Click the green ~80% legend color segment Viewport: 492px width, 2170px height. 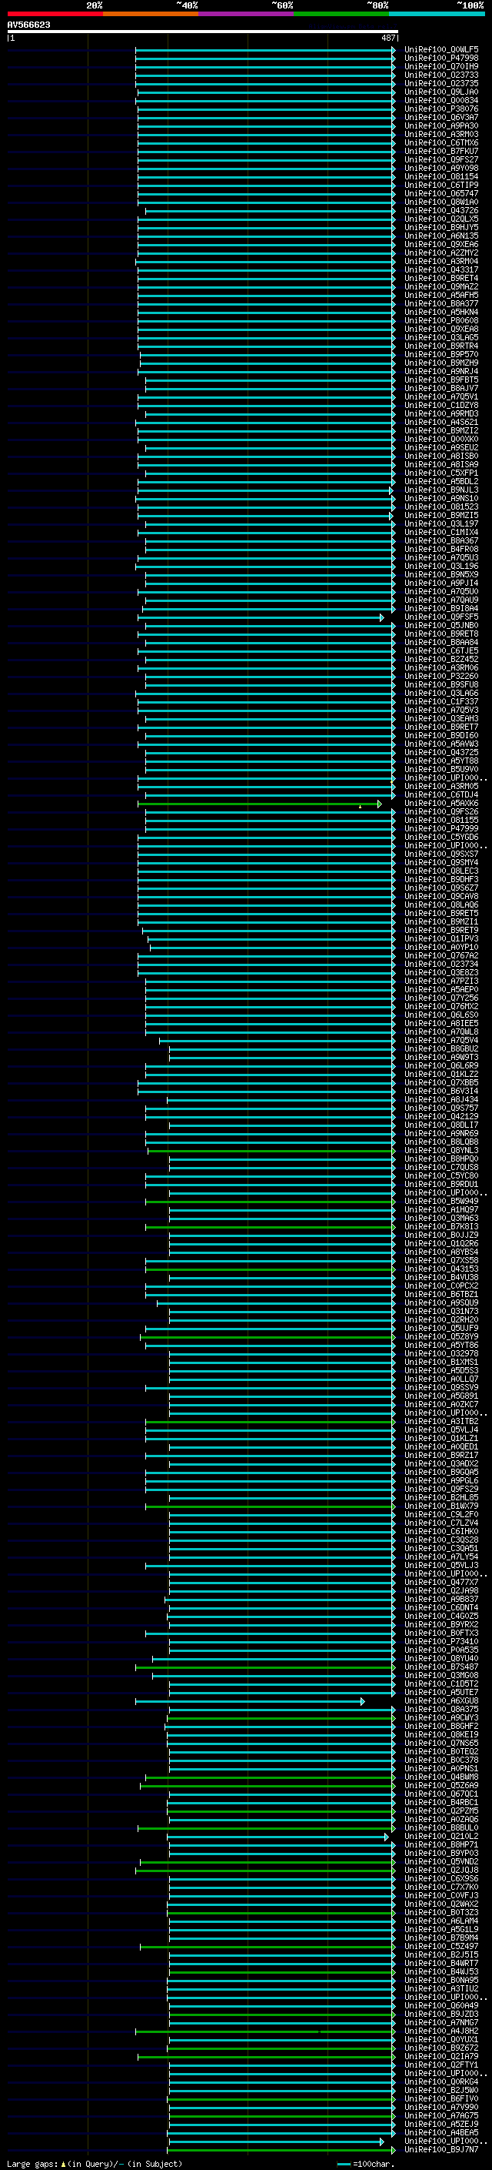[341, 14]
